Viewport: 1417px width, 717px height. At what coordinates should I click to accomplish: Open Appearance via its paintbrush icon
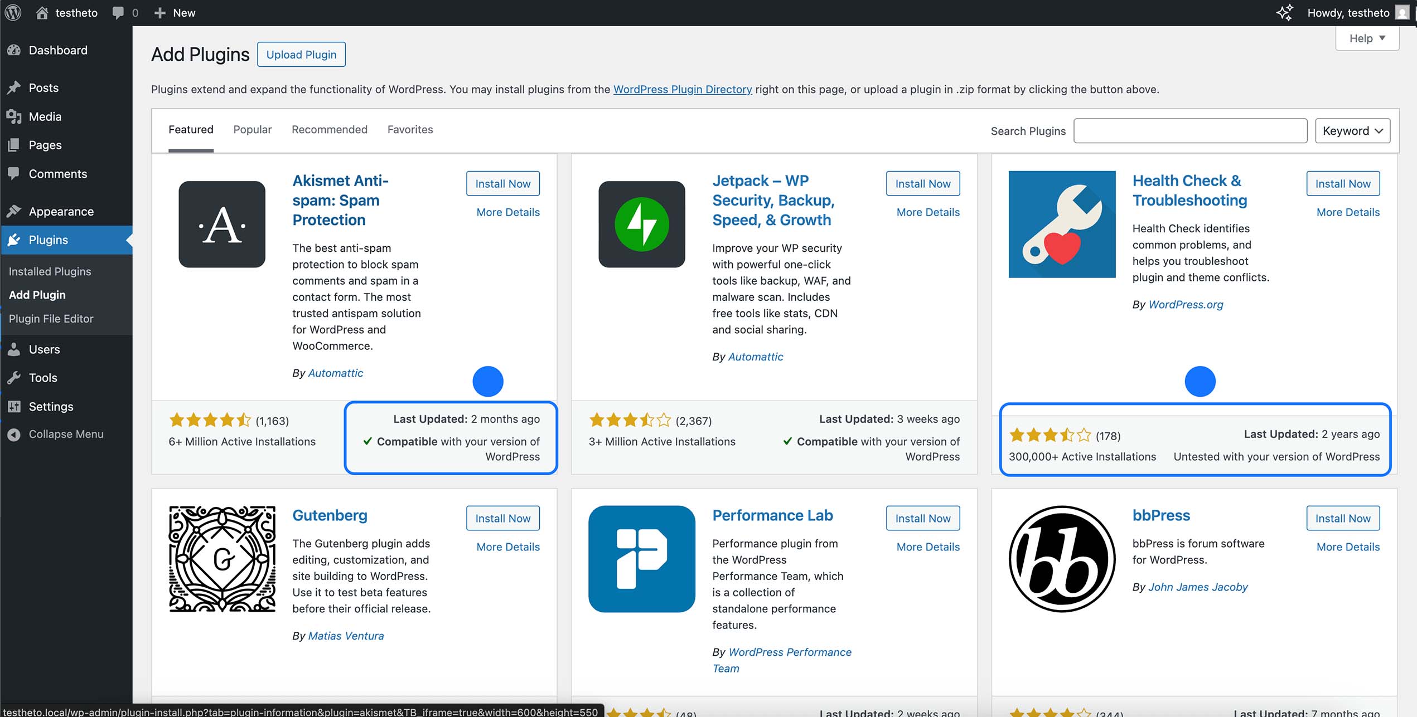(x=15, y=211)
